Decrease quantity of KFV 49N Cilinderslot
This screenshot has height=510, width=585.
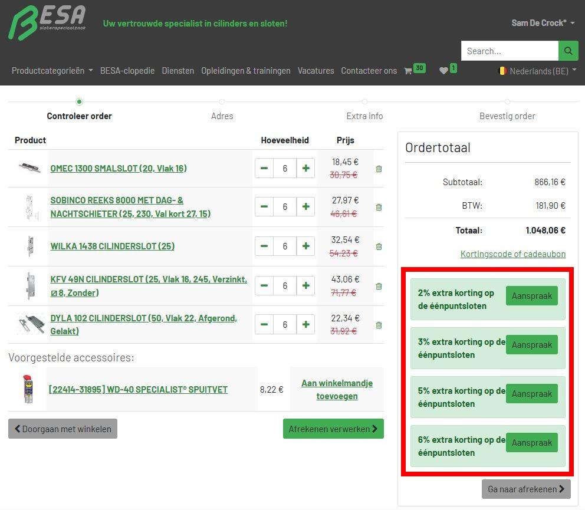264,286
